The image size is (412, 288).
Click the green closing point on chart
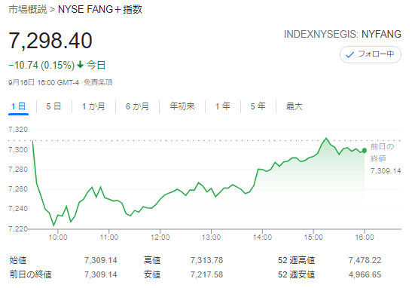365,151
